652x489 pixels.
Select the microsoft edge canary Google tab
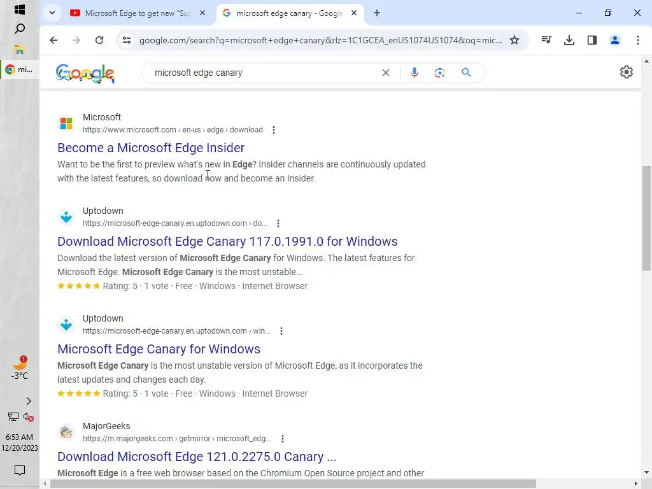coord(290,13)
